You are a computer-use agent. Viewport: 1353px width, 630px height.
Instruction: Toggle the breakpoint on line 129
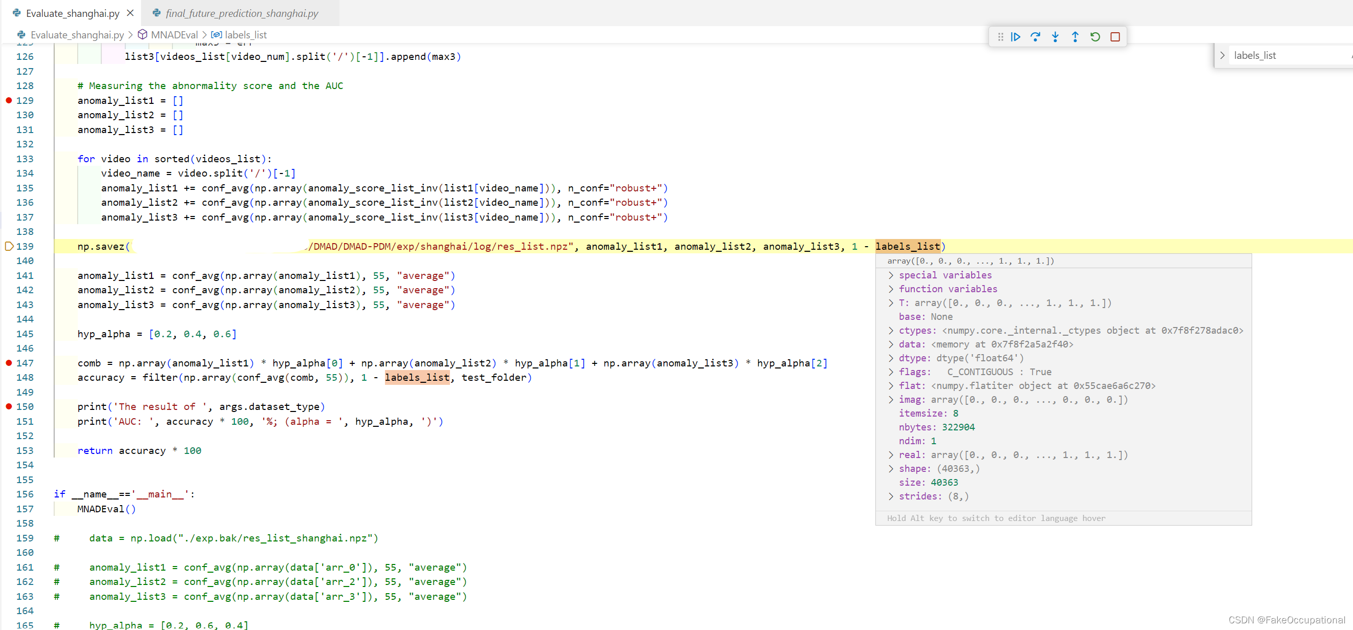coord(9,100)
